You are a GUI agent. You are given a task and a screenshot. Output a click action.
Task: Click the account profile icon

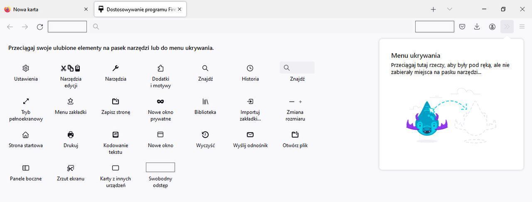pos(492,27)
